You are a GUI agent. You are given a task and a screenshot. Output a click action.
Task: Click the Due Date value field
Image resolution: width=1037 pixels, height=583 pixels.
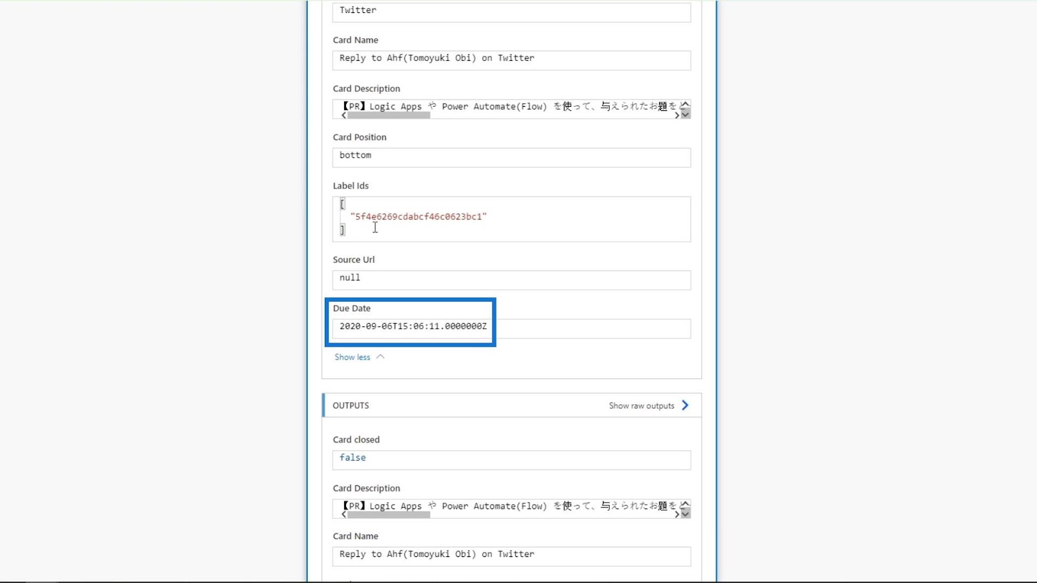pyautogui.click(x=511, y=328)
